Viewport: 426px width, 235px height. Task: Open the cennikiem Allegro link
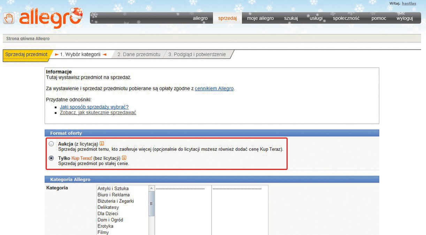(214, 88)
